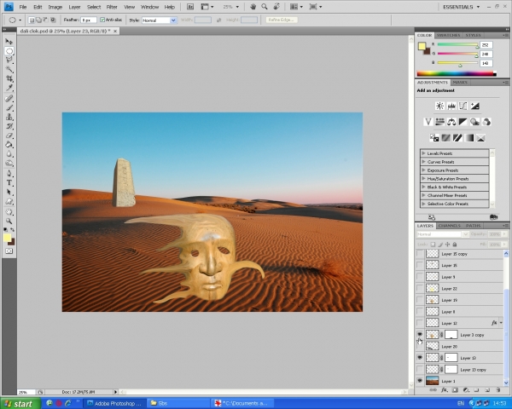Add an Exposure adjustment
This screenshot has height=409, width=512.
pos(474,106)
